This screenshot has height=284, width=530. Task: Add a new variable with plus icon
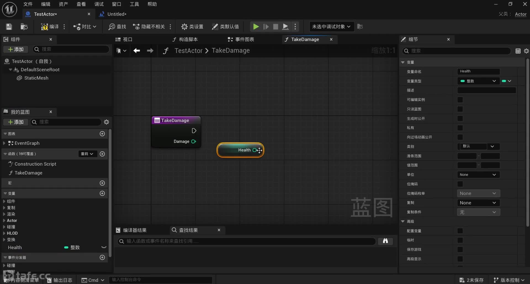click(102, 193)
